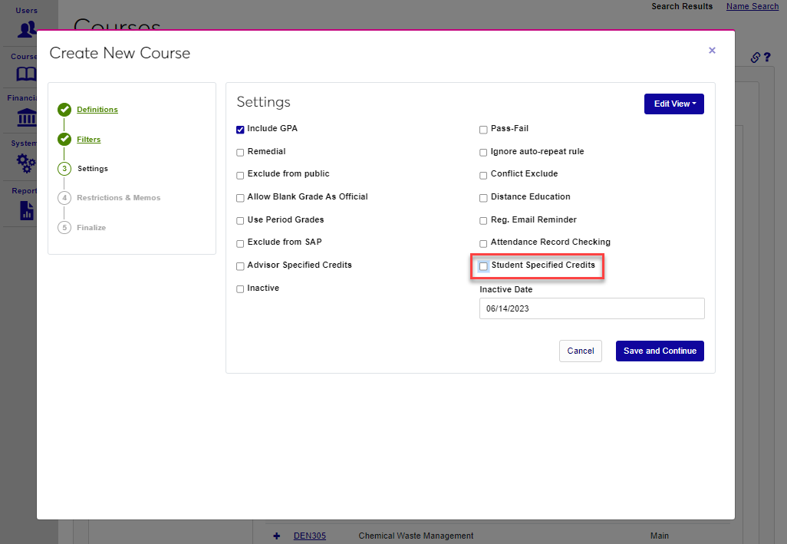Go to the Definitions step

point(97,110)
